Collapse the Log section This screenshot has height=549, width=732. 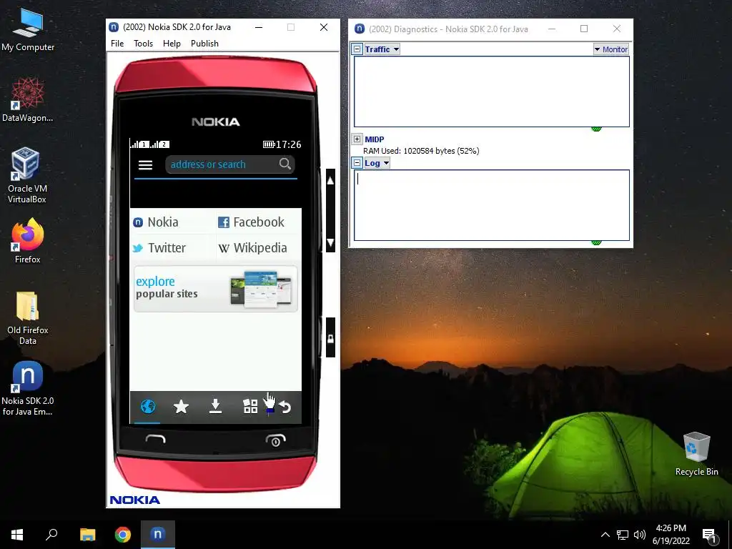pyautogui.click(x=357, y=163)
